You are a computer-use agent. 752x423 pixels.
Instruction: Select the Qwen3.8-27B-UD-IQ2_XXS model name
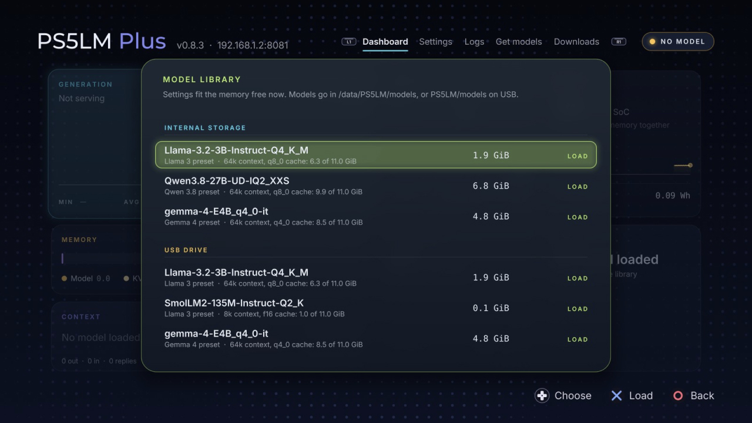click(227, 181)
